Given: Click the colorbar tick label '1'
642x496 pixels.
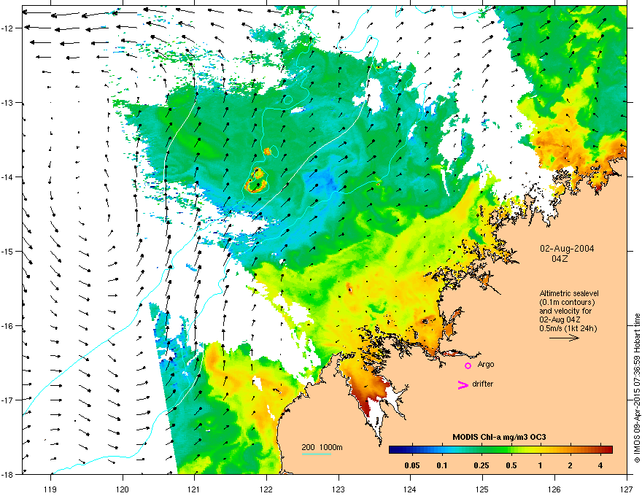Looking at the screenshot, I should 541,465.
